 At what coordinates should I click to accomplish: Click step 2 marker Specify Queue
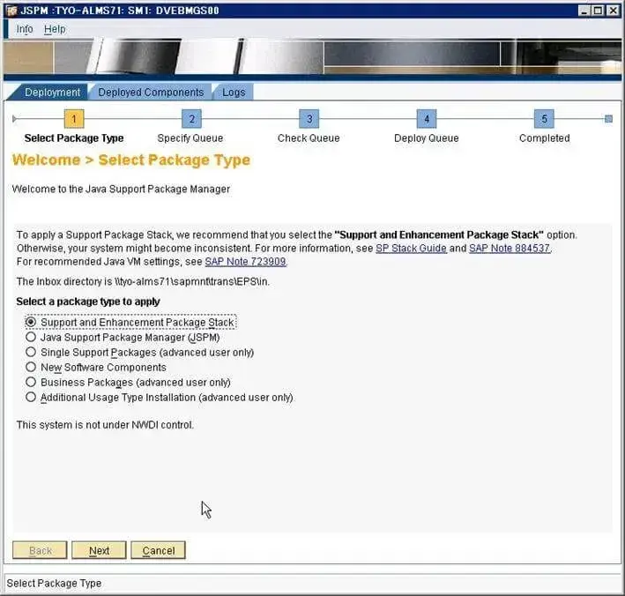[191, 119]
